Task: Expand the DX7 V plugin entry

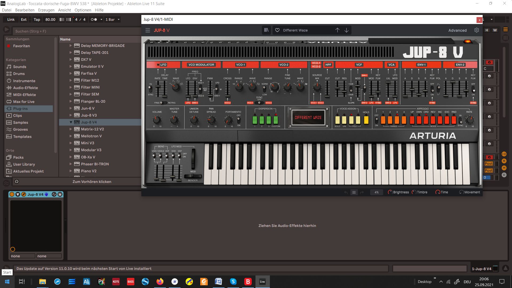Action: (x=71, y=59)
